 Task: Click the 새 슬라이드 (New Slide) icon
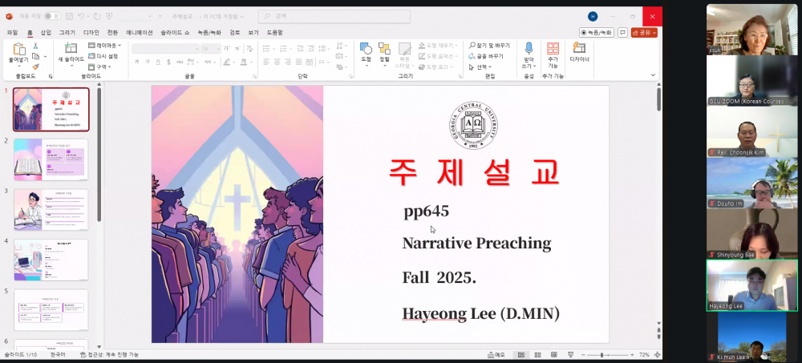[71, 49]
